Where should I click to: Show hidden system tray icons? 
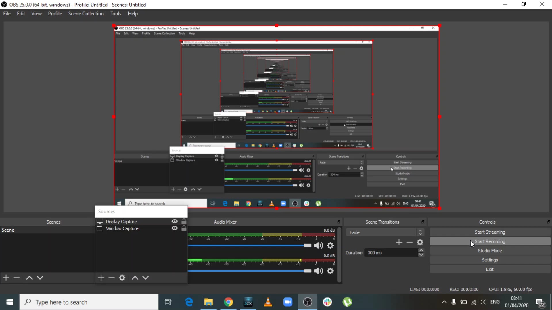coord(444,302)
